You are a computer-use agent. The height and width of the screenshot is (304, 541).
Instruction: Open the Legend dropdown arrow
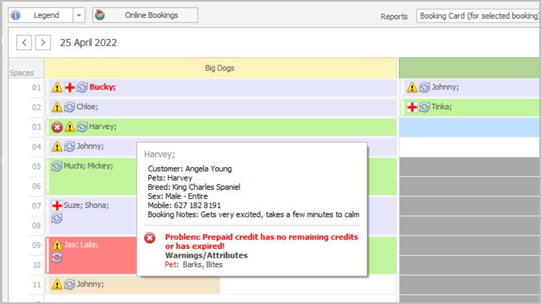click(x=79, y=15)
